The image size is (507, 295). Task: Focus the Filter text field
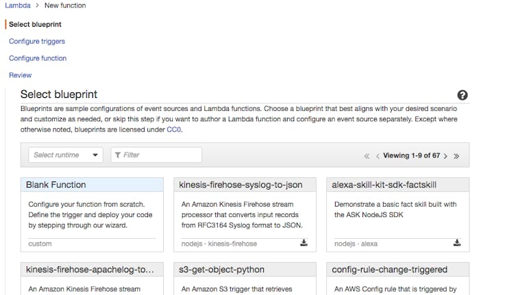[x=156, y=155]
